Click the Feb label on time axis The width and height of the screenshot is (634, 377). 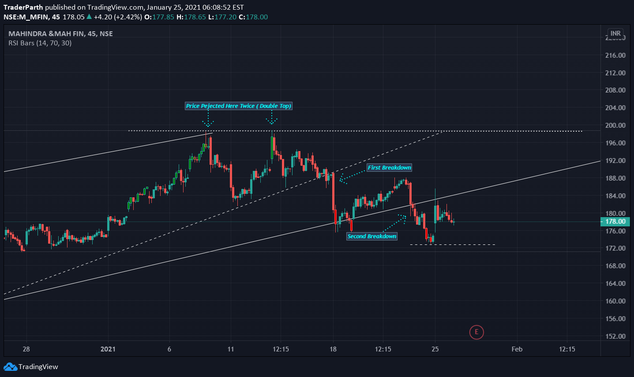(x=517, y=349)
